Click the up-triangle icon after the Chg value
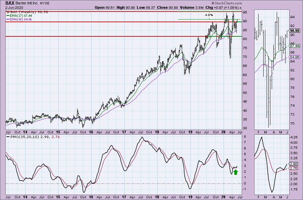 click(240, 8)
